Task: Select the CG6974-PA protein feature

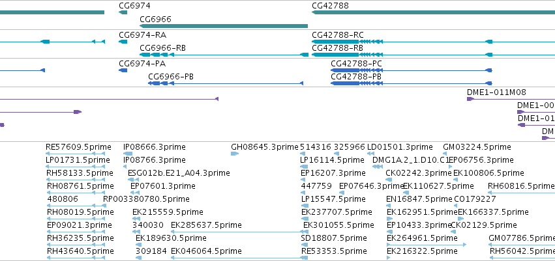Action: 123,70
